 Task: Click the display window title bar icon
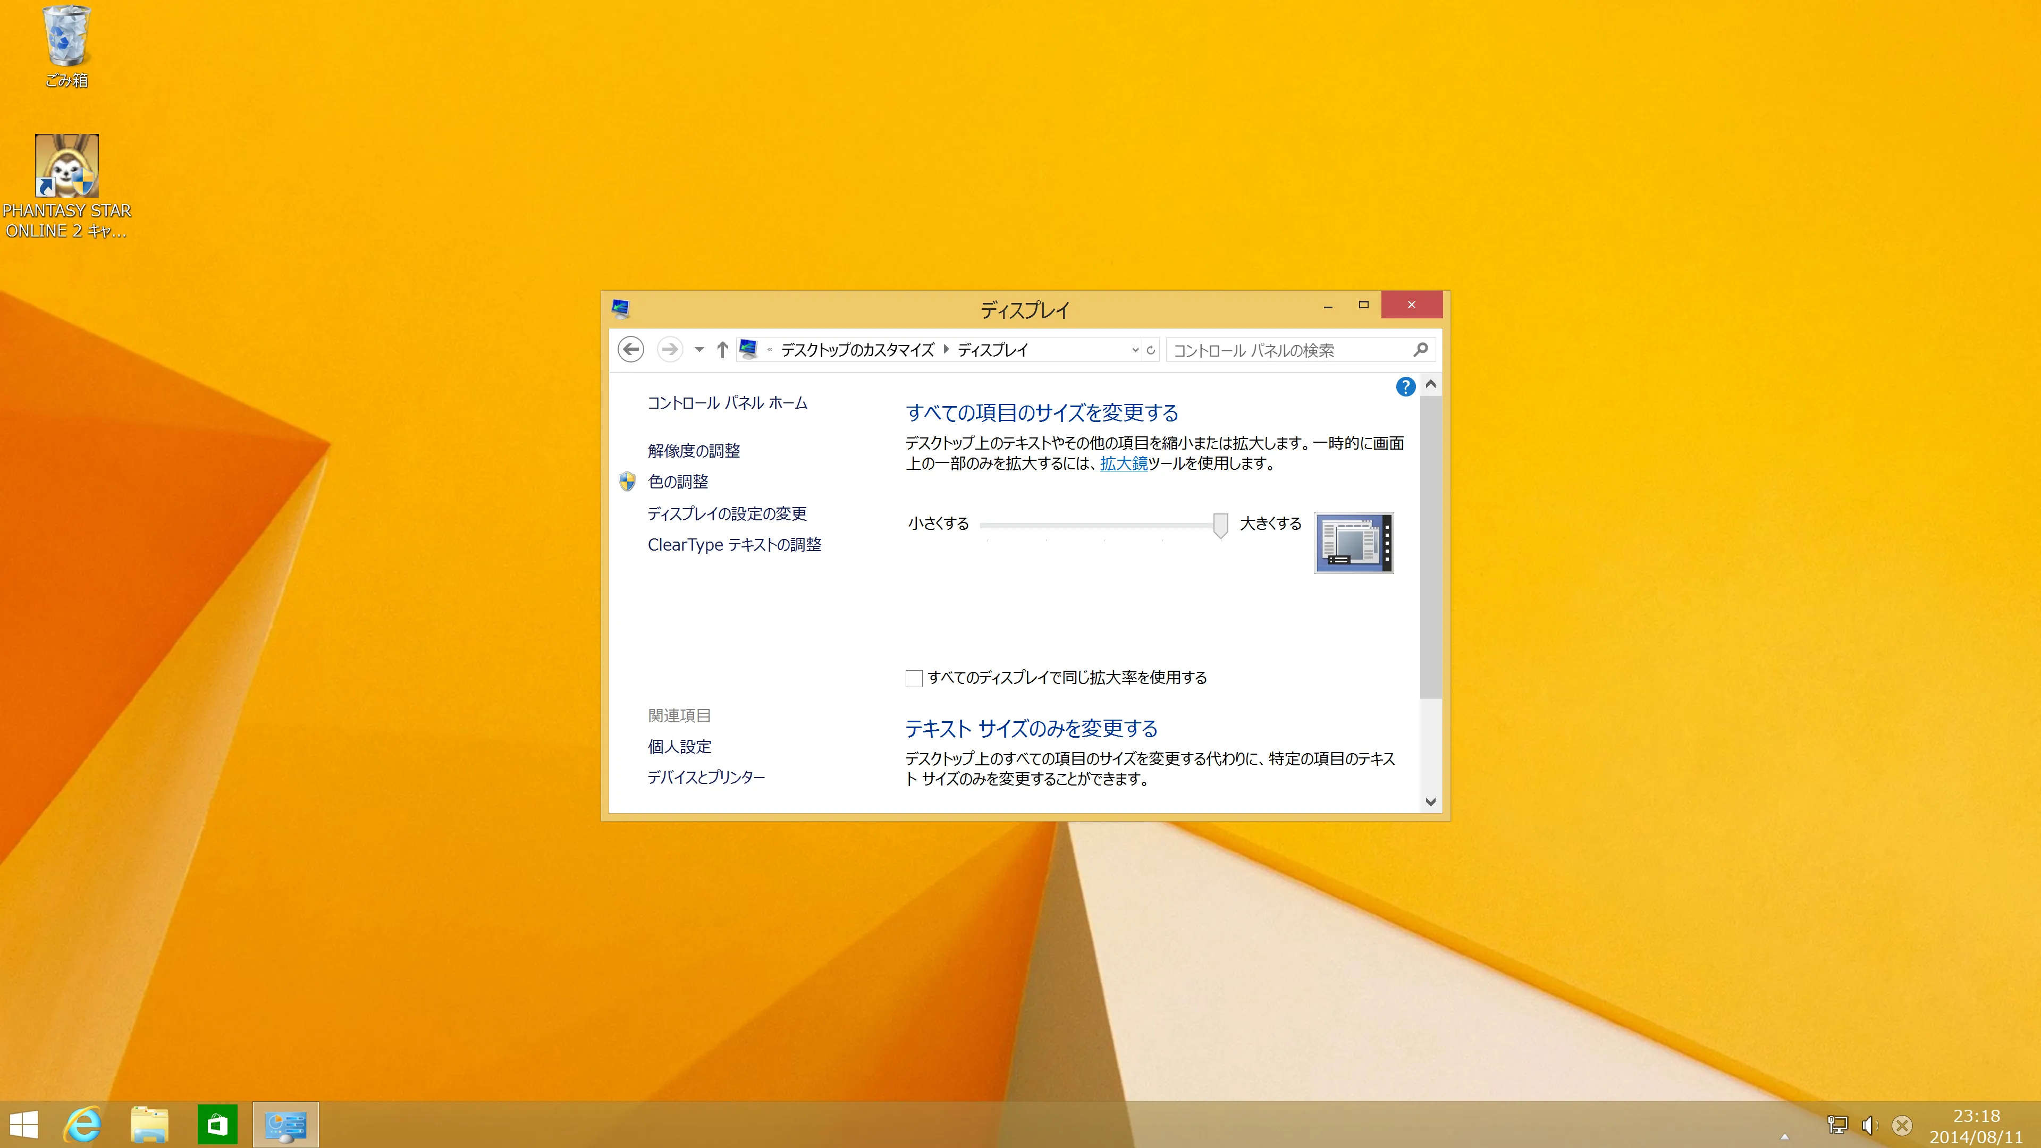(x=620, y=308)
